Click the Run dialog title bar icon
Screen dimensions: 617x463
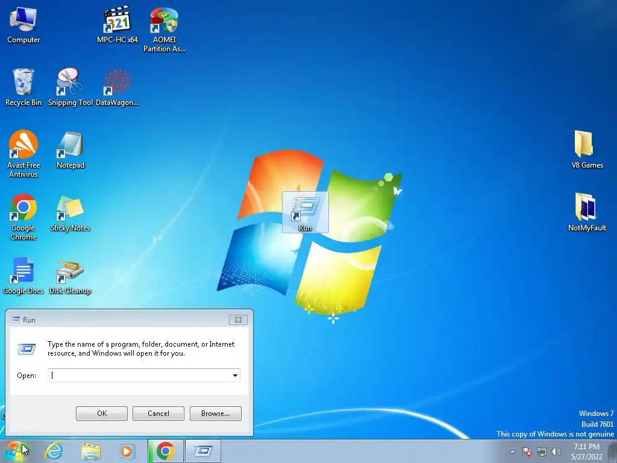coord(15,320)
